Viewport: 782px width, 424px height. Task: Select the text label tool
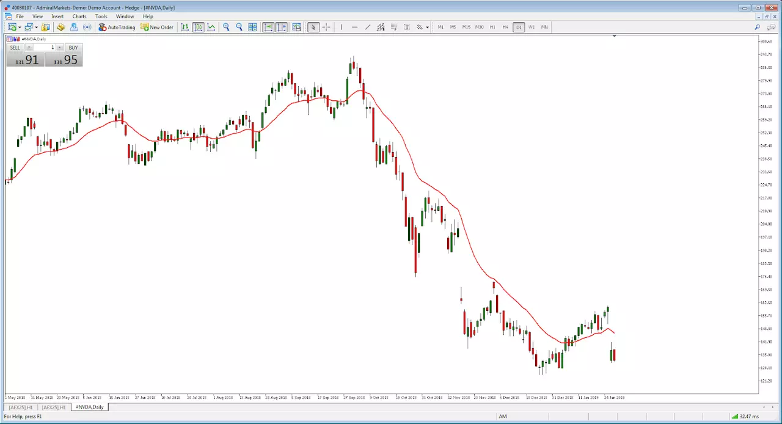coord(407,27)
